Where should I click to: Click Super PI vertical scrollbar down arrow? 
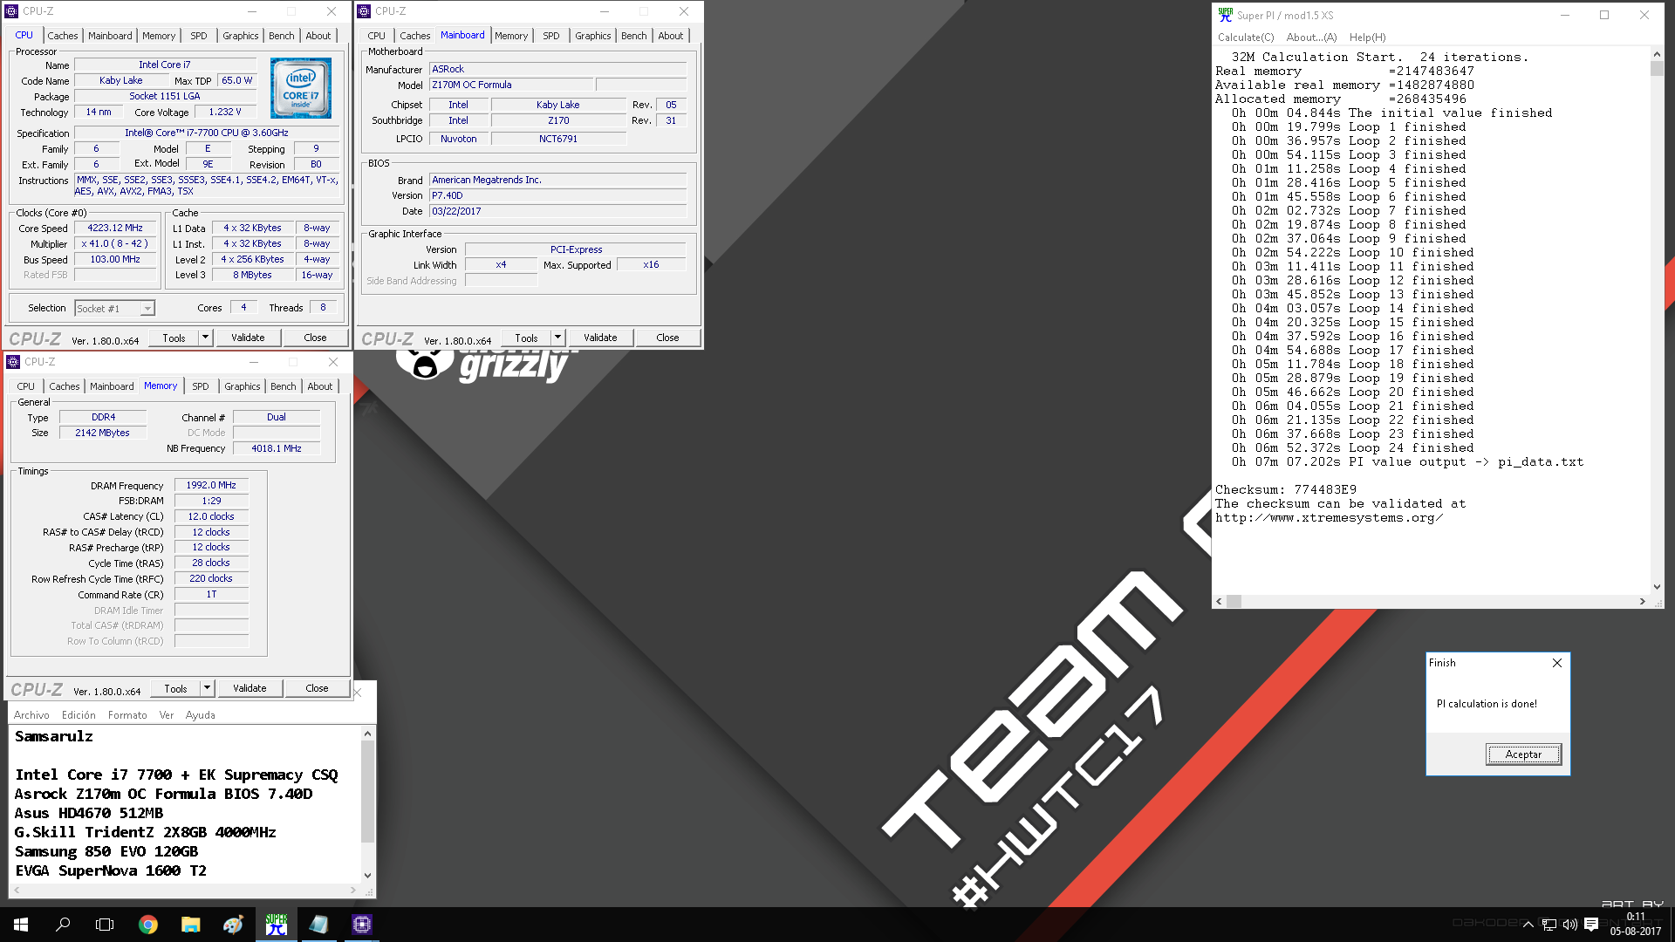[x=1657, y=587]
